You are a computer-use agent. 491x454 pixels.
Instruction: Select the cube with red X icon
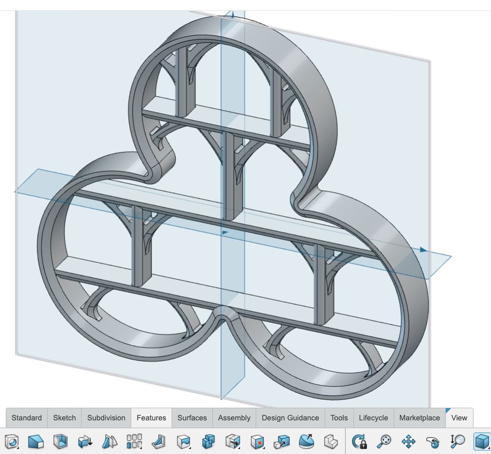coord(257,441)
